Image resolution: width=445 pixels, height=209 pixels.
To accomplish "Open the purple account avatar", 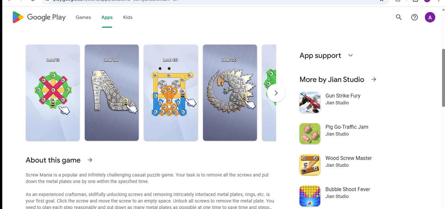I will point(430,17).
